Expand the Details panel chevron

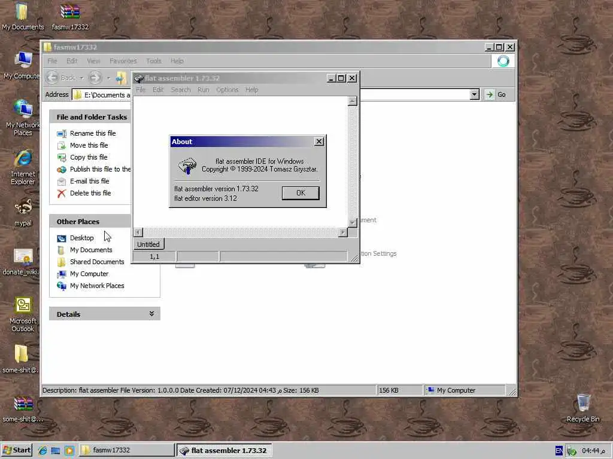point(151,314)
